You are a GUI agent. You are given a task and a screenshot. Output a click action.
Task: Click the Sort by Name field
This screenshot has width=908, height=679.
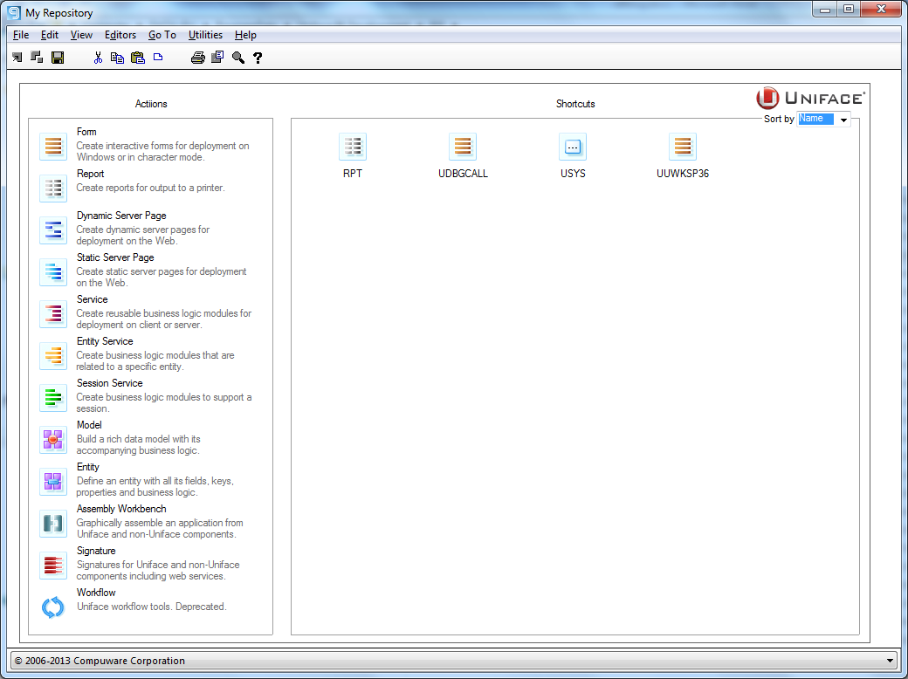pos(816,119)
